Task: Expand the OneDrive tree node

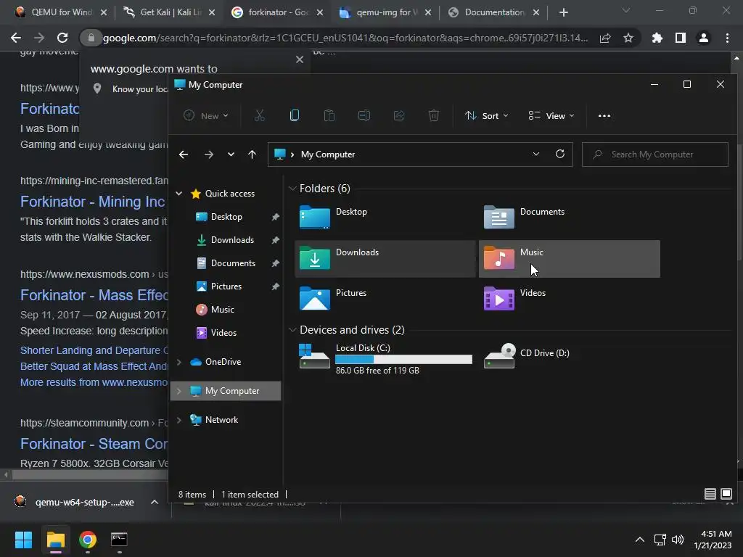Action: tap(179, 362)
